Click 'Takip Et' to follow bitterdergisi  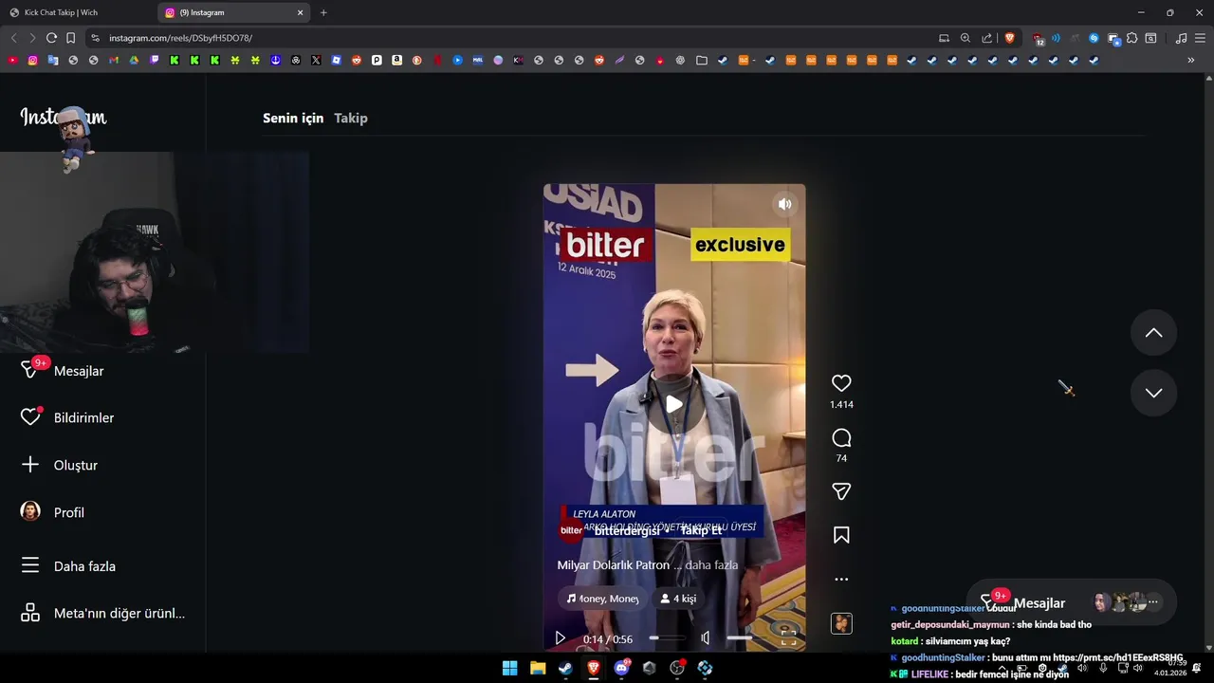(701, 530)
